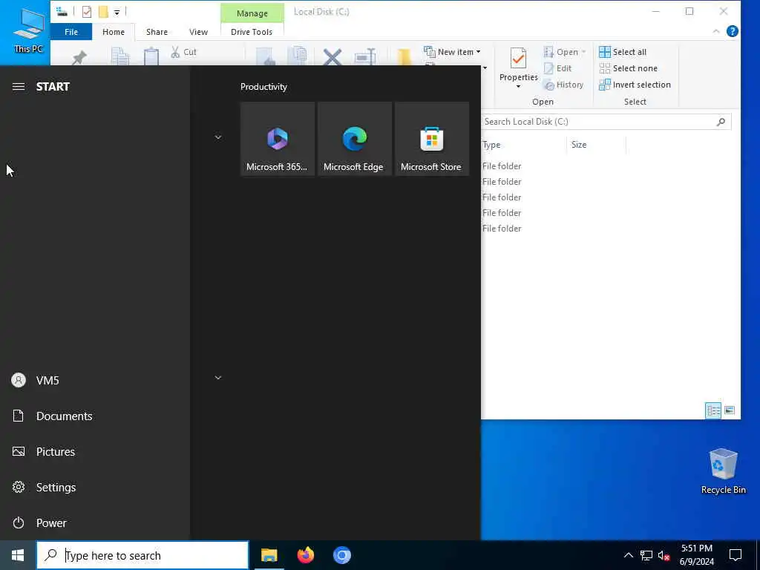Collapse the Start menu hamburger button
Viewport: 760px width, 570px height.
19,87
